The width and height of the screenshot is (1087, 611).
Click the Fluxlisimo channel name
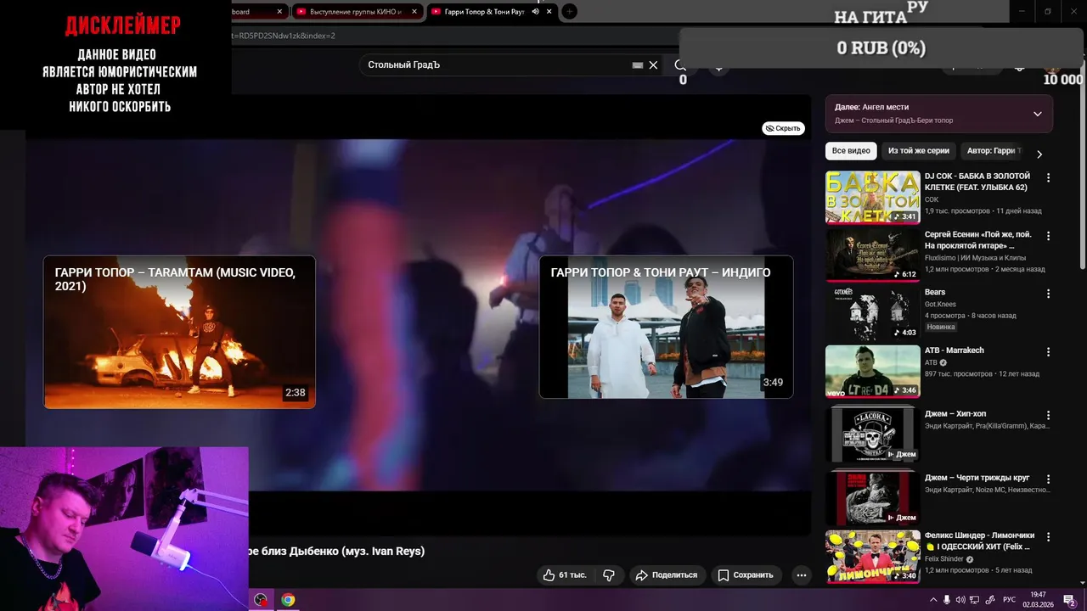pos(975,257)
